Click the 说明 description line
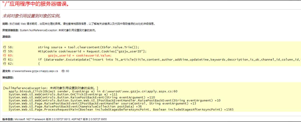Image resolution: width=301 pixels, height=122 pixels. [79, 24]
